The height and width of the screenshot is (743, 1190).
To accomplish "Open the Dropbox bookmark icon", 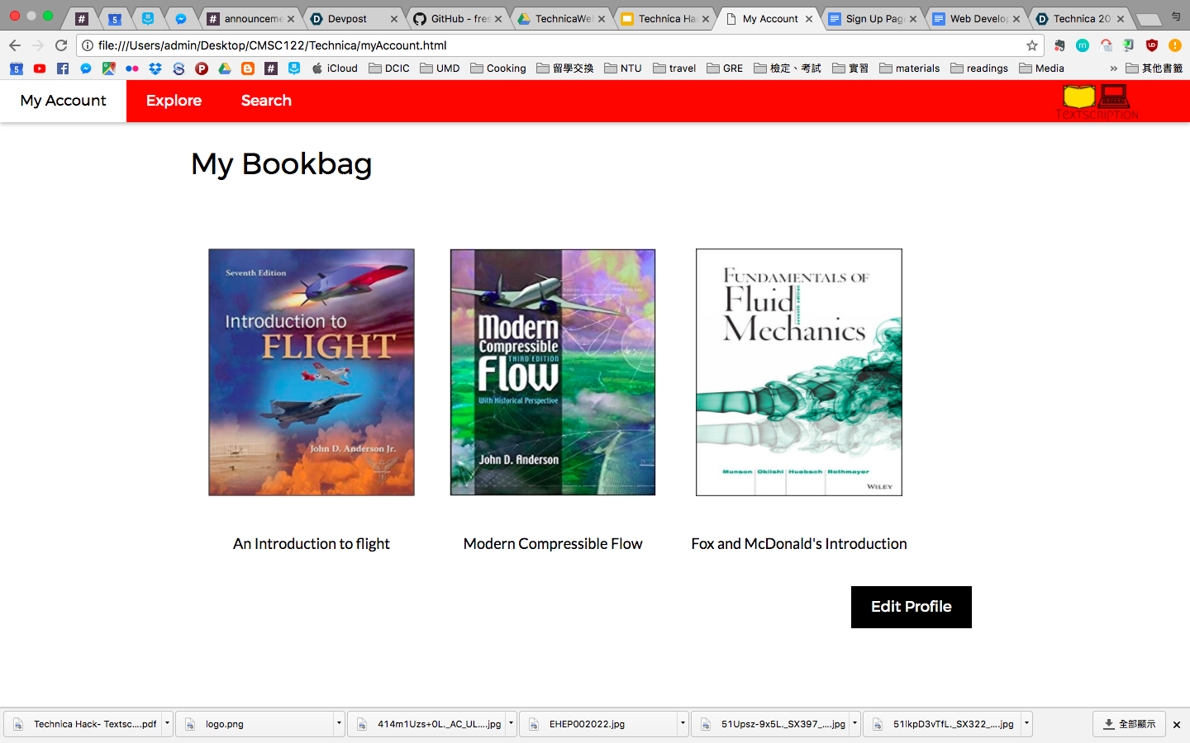I will point(155,69).
